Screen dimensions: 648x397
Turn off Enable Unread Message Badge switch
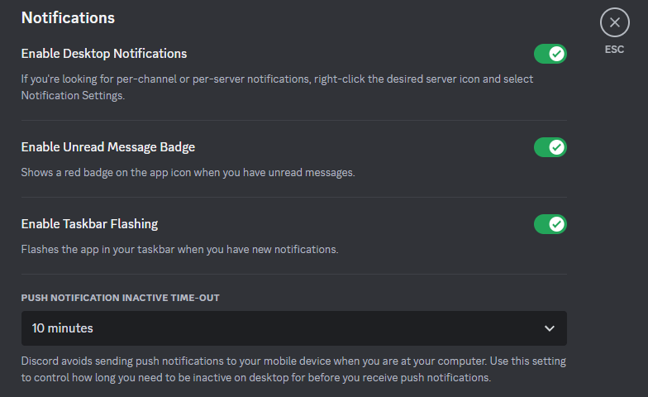550,147
